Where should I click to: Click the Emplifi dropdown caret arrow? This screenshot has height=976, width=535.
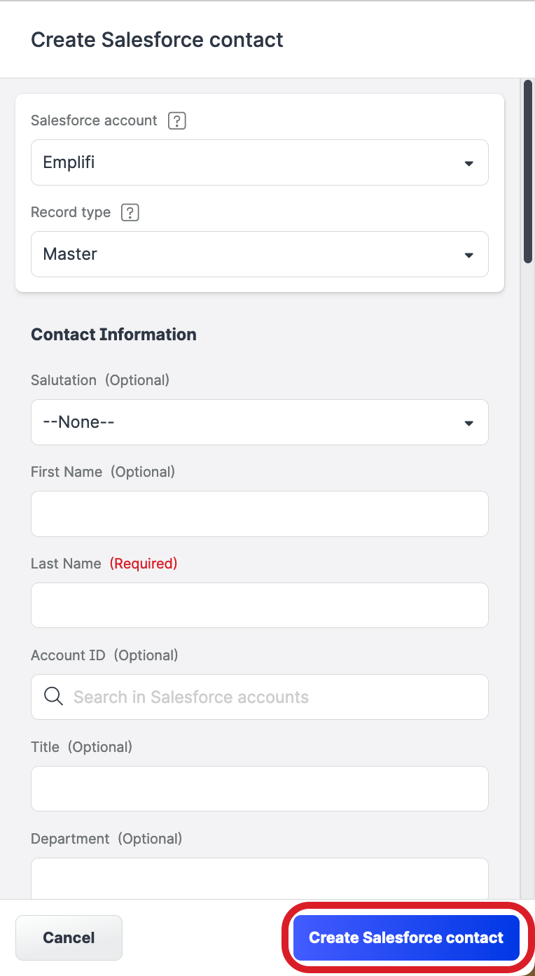pyautogui.click(x=469, y=163)
